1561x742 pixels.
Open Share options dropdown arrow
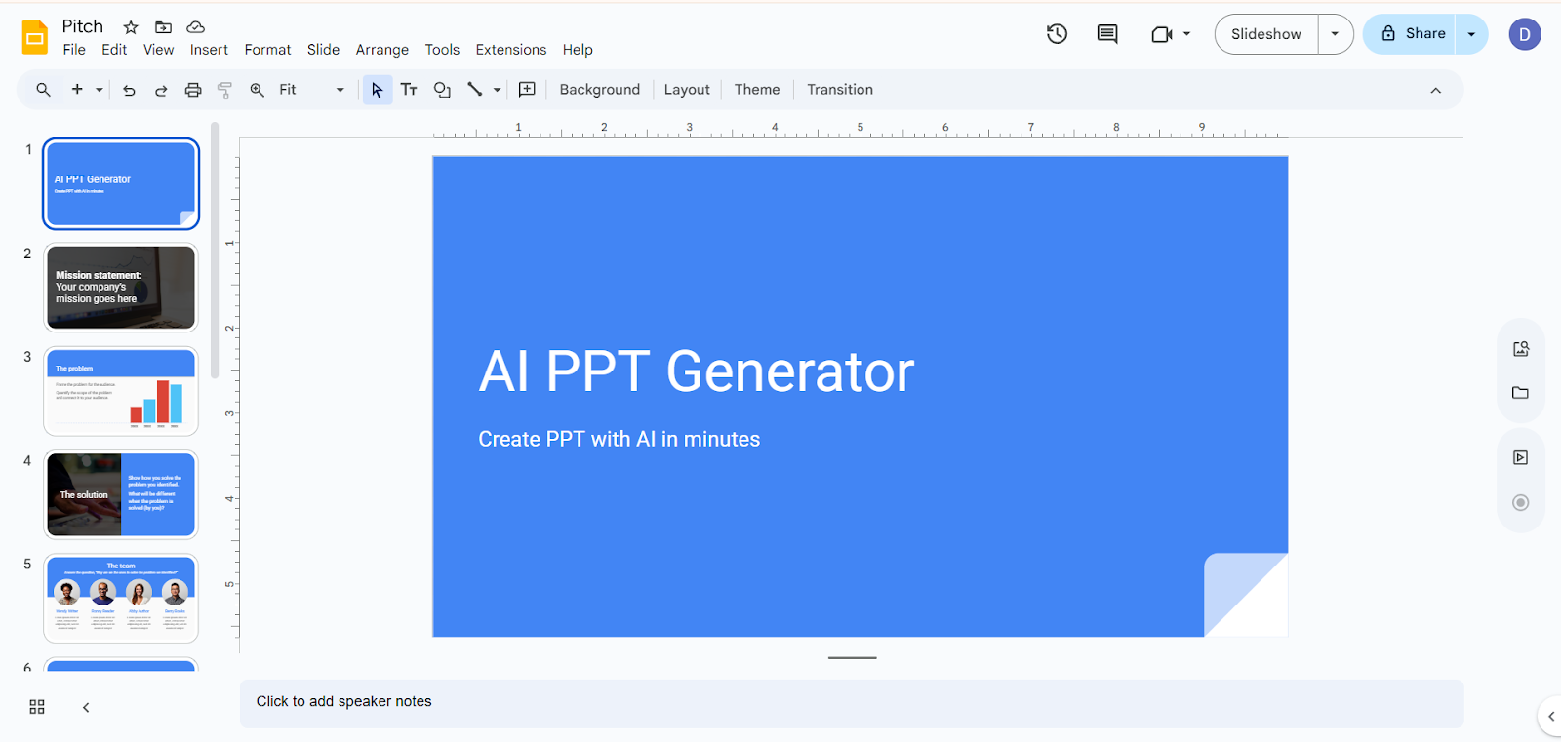pos(1471,34)
